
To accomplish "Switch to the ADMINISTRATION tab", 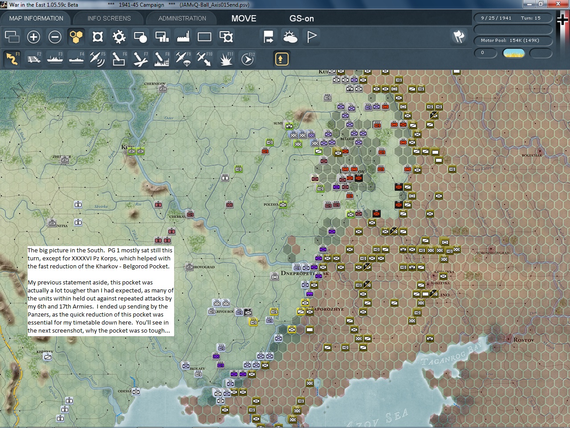I will point(182,18).
